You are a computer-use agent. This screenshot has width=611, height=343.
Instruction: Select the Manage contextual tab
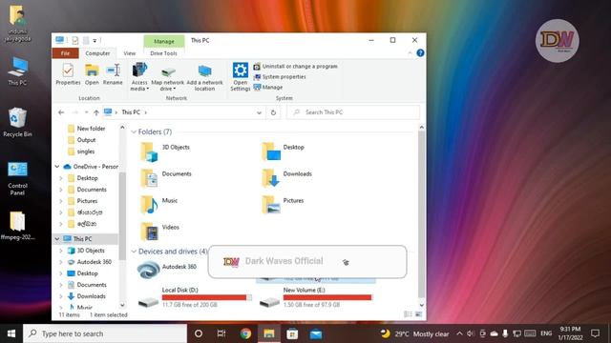pyautogui.click(x=164, y=41)
